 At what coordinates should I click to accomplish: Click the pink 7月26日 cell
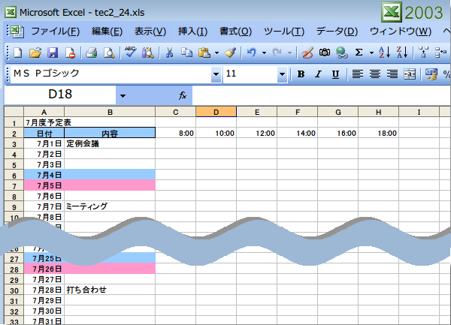(44, 269)
